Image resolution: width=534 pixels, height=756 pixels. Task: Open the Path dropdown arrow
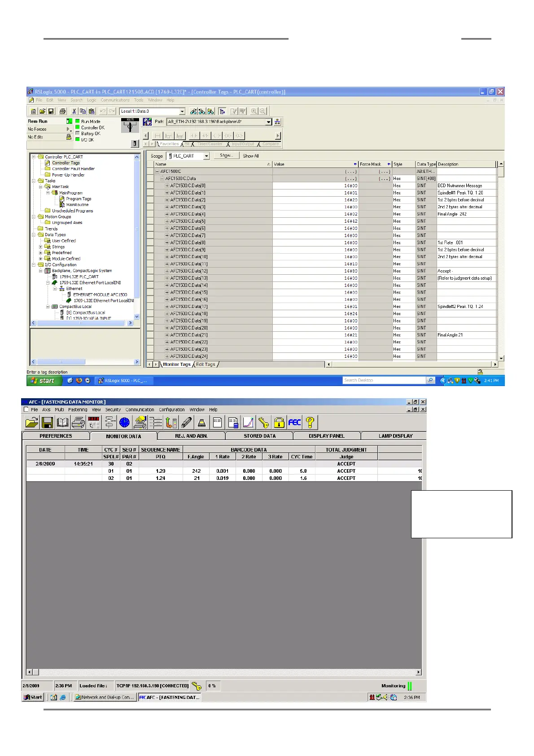pyautogui.click(x=268, y=122)
